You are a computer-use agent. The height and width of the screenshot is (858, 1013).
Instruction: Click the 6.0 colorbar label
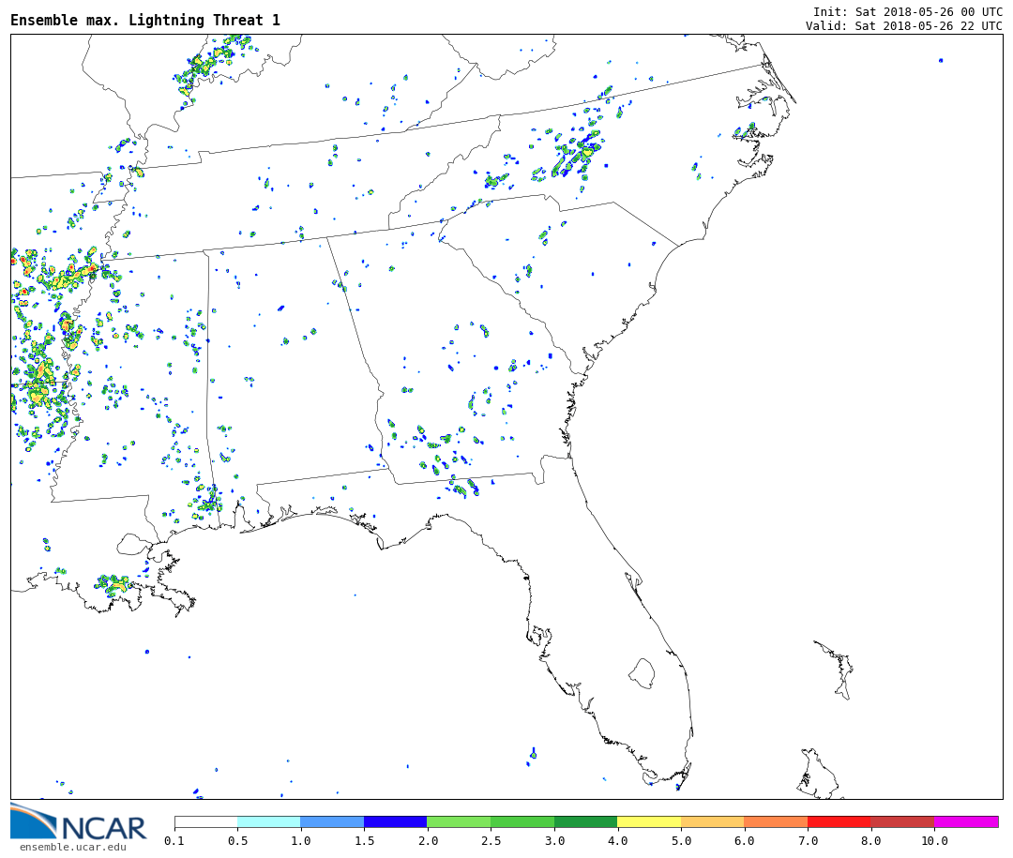point(744,840)
